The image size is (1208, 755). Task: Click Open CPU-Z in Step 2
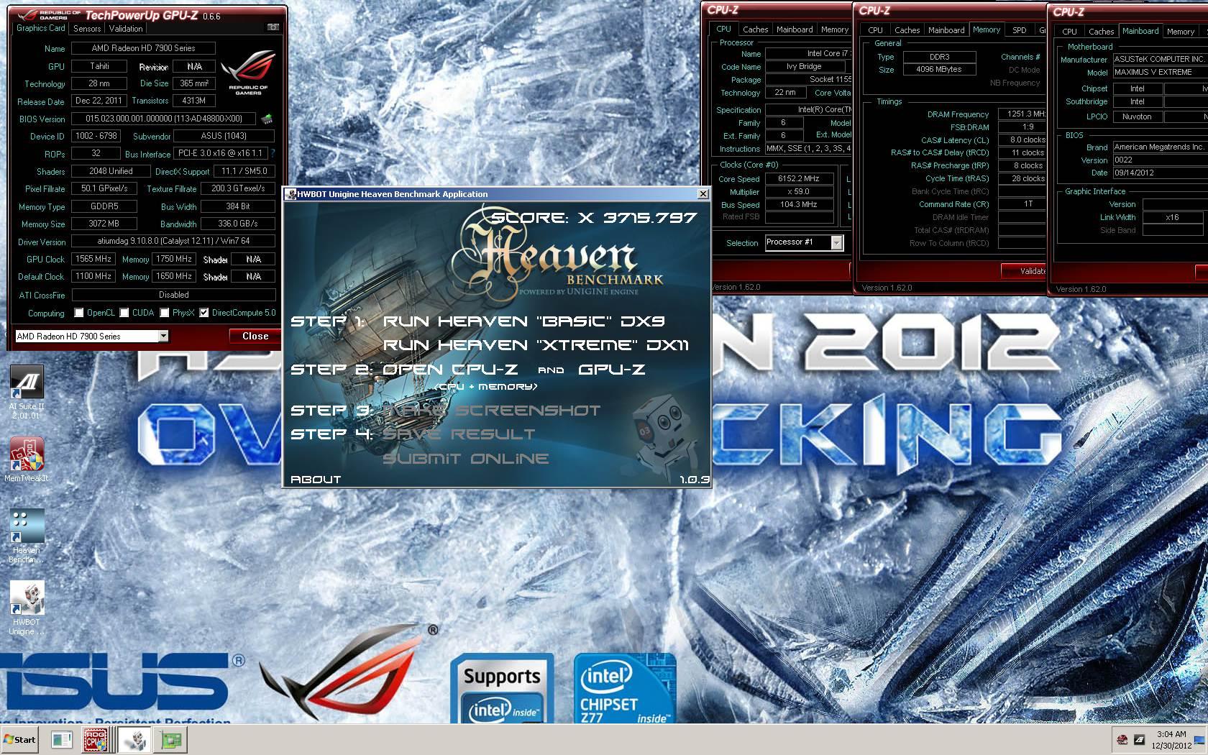coord(450,370)
